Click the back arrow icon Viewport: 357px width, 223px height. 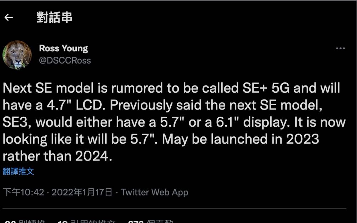pos(9,17)
